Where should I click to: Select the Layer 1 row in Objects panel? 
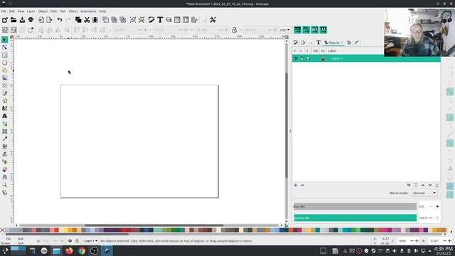(x=366, y=58)
